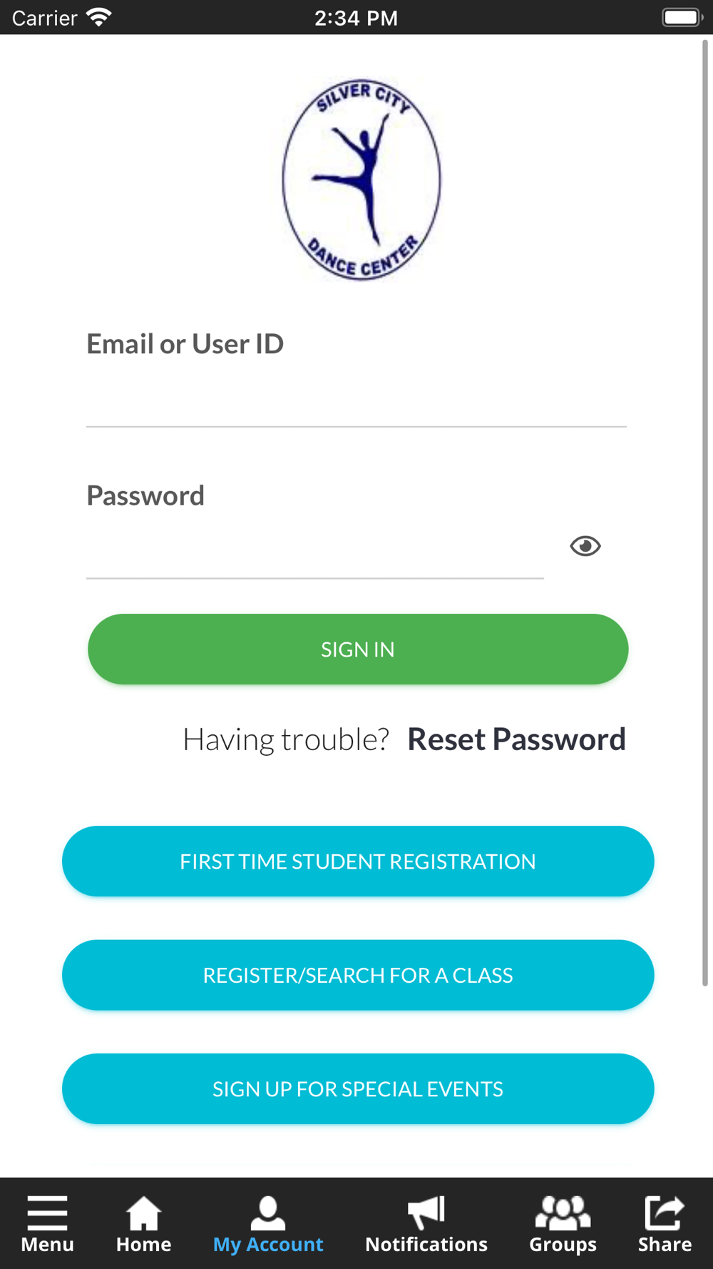
Task: Click the green SIGN IN button
Action: pos(358,649)
